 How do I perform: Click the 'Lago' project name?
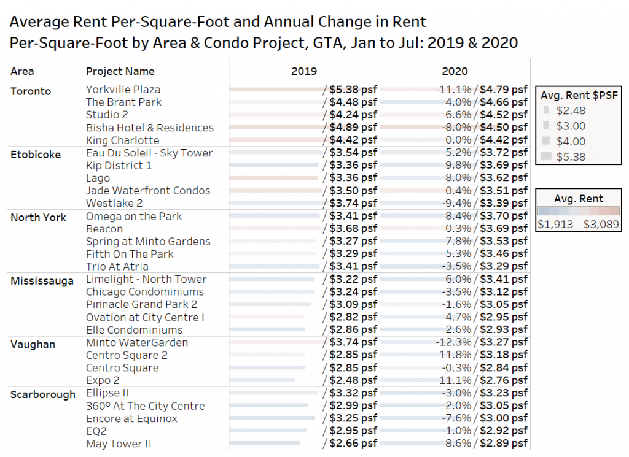pyautogui.click(x=98, y=179)
